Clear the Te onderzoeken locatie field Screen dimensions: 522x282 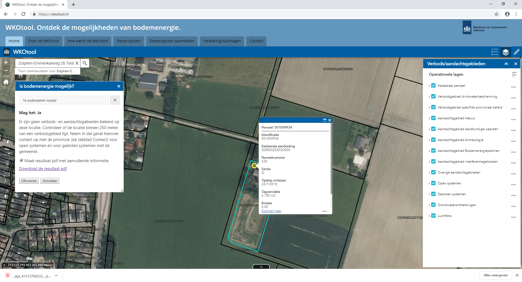(115, 100)
